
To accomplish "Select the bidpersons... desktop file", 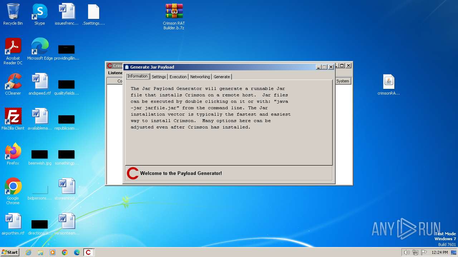I will pyautogui.click(x=40, y=192).
